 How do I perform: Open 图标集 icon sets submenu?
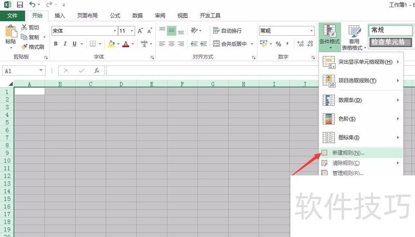(361, 137)
